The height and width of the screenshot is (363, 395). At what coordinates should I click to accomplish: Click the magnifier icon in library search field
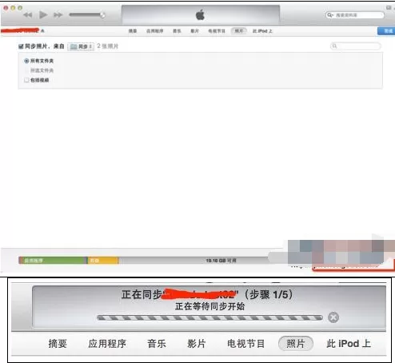(330, 15)
